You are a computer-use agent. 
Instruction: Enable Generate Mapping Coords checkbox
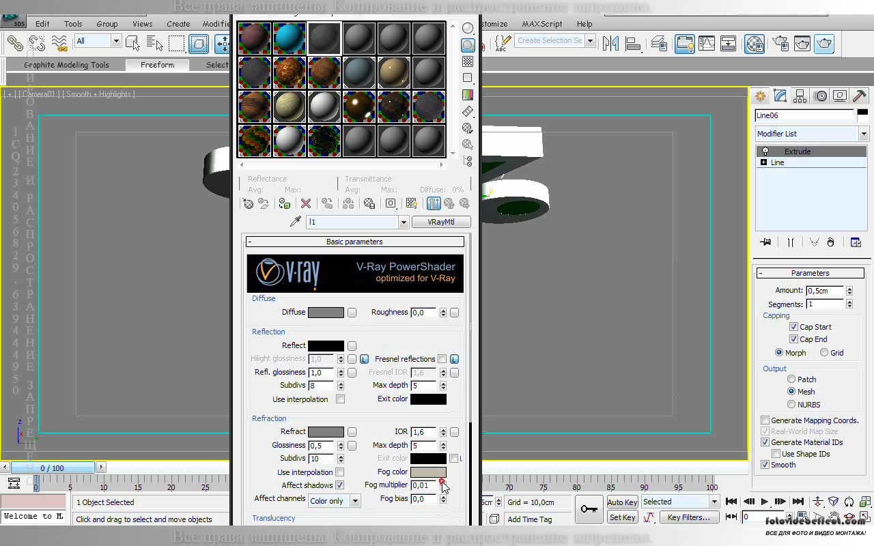[765, 420]
